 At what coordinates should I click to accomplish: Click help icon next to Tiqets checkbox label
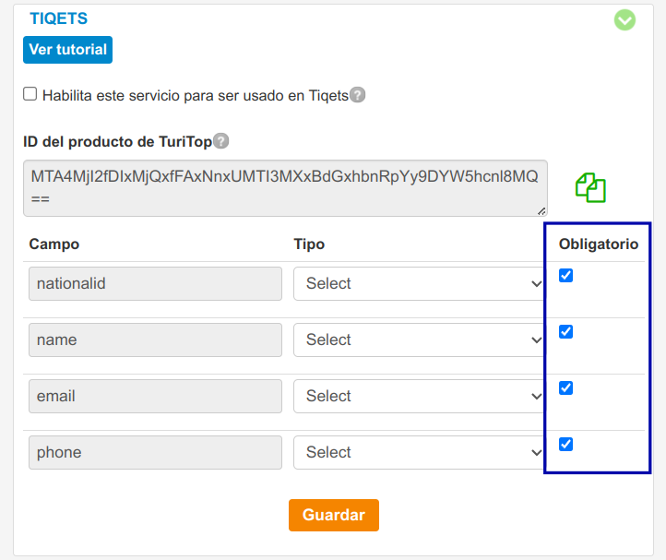pyautogui.click(x=358, y=95)
